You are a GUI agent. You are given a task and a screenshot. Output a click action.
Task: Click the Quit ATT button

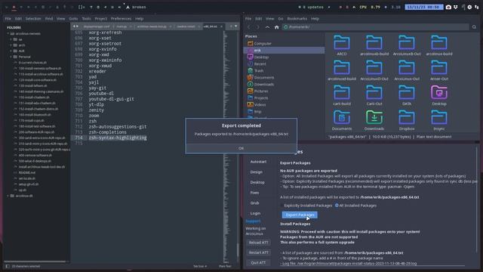pyautogui.click(x=258, y=263)
